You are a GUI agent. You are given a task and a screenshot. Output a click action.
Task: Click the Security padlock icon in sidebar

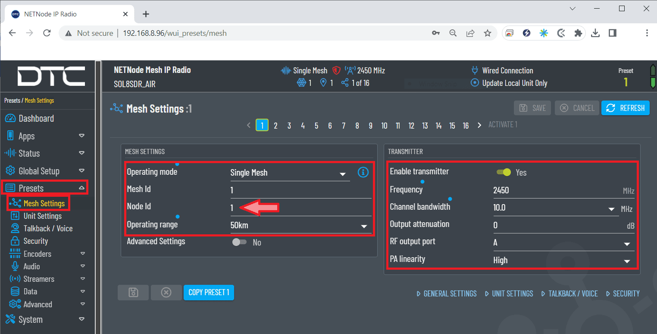(x=15, y=241)
